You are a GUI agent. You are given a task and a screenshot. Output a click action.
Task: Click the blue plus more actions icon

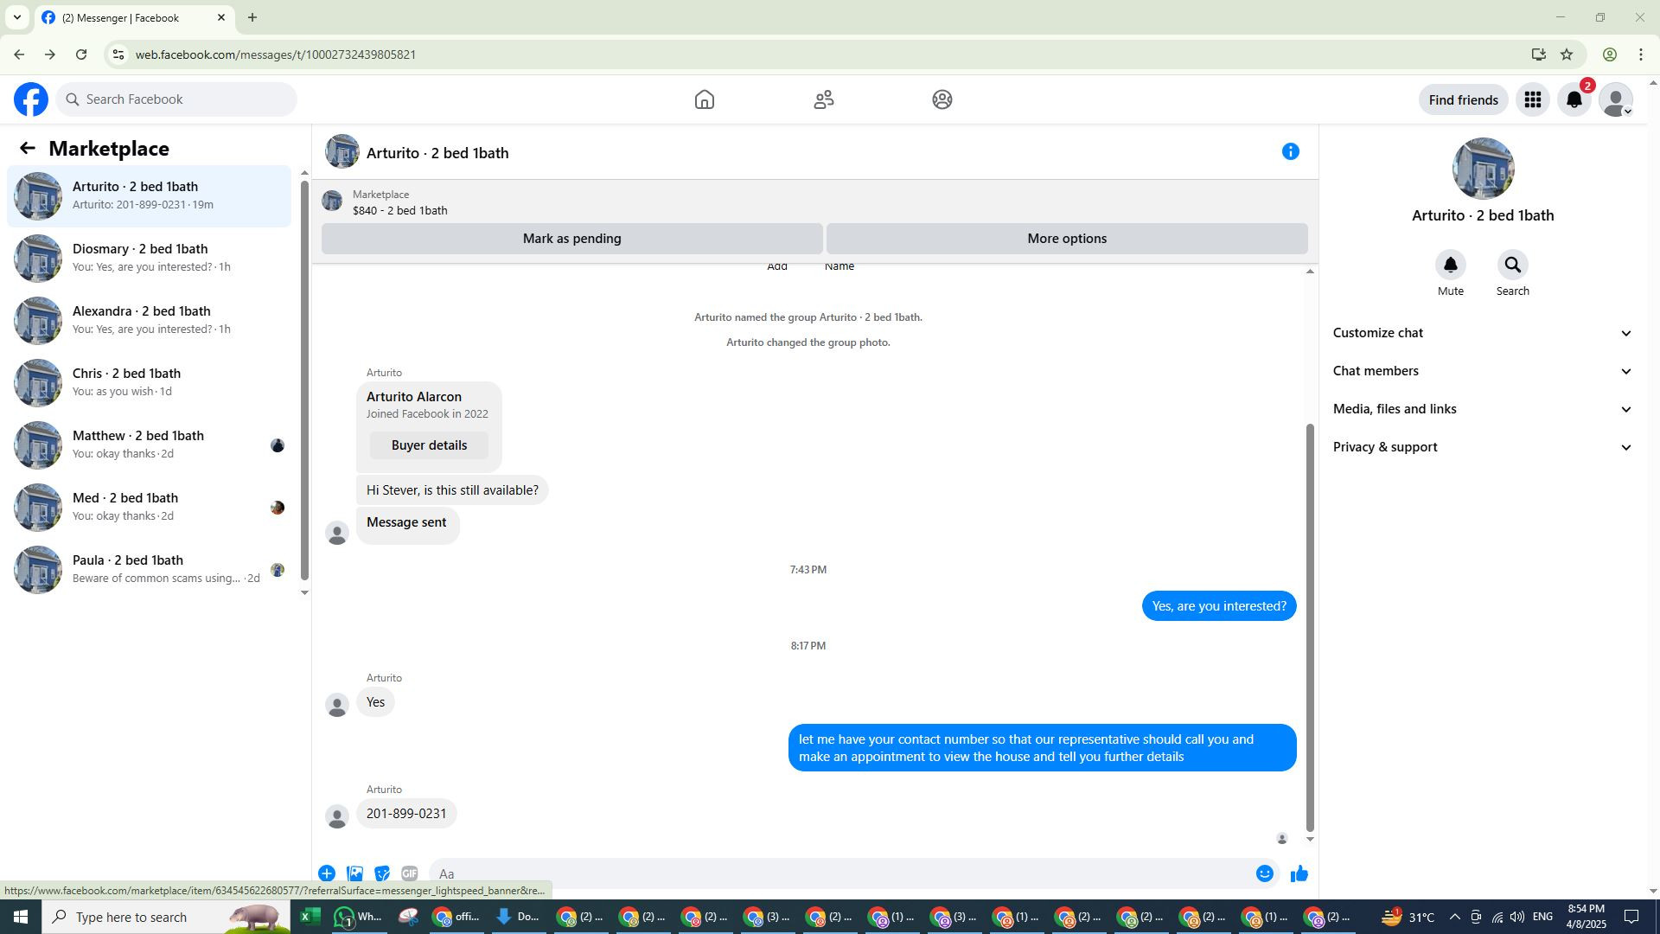coord(327,874)
